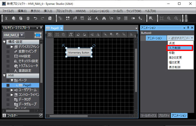Viewport: 196px width, 126px height.
Task: Click the Delete trash icon
Action: click(x=28, y=18)
